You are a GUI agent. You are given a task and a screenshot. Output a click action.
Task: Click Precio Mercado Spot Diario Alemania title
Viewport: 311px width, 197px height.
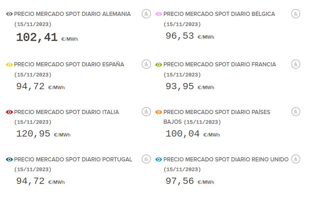point(72,14)
